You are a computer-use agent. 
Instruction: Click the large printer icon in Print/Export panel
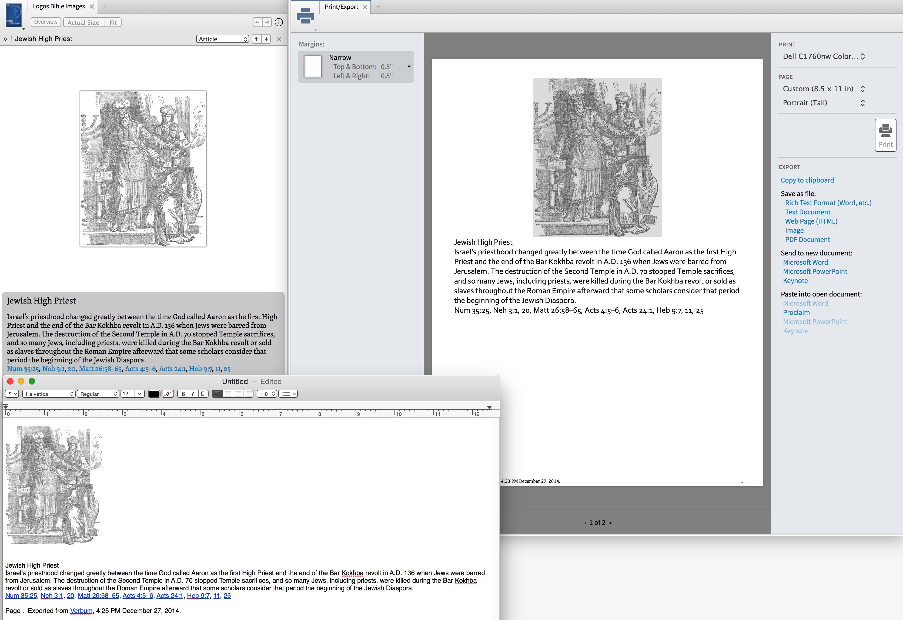pos(305,16)
